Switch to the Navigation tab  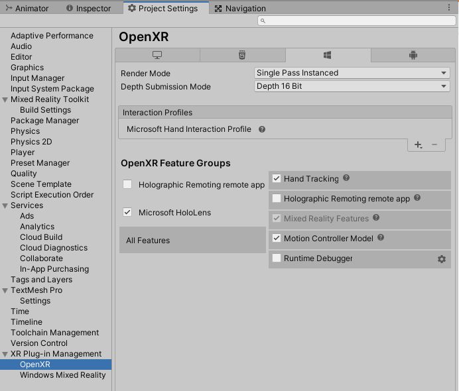(x=240, y=8)
